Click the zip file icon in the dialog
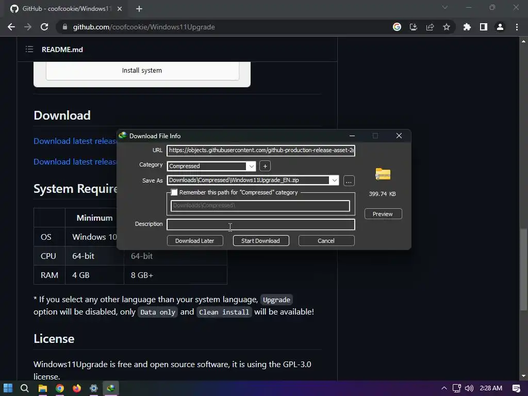 383,174
